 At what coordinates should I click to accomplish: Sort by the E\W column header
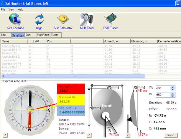pyautogui.click(x=37, y=41)
